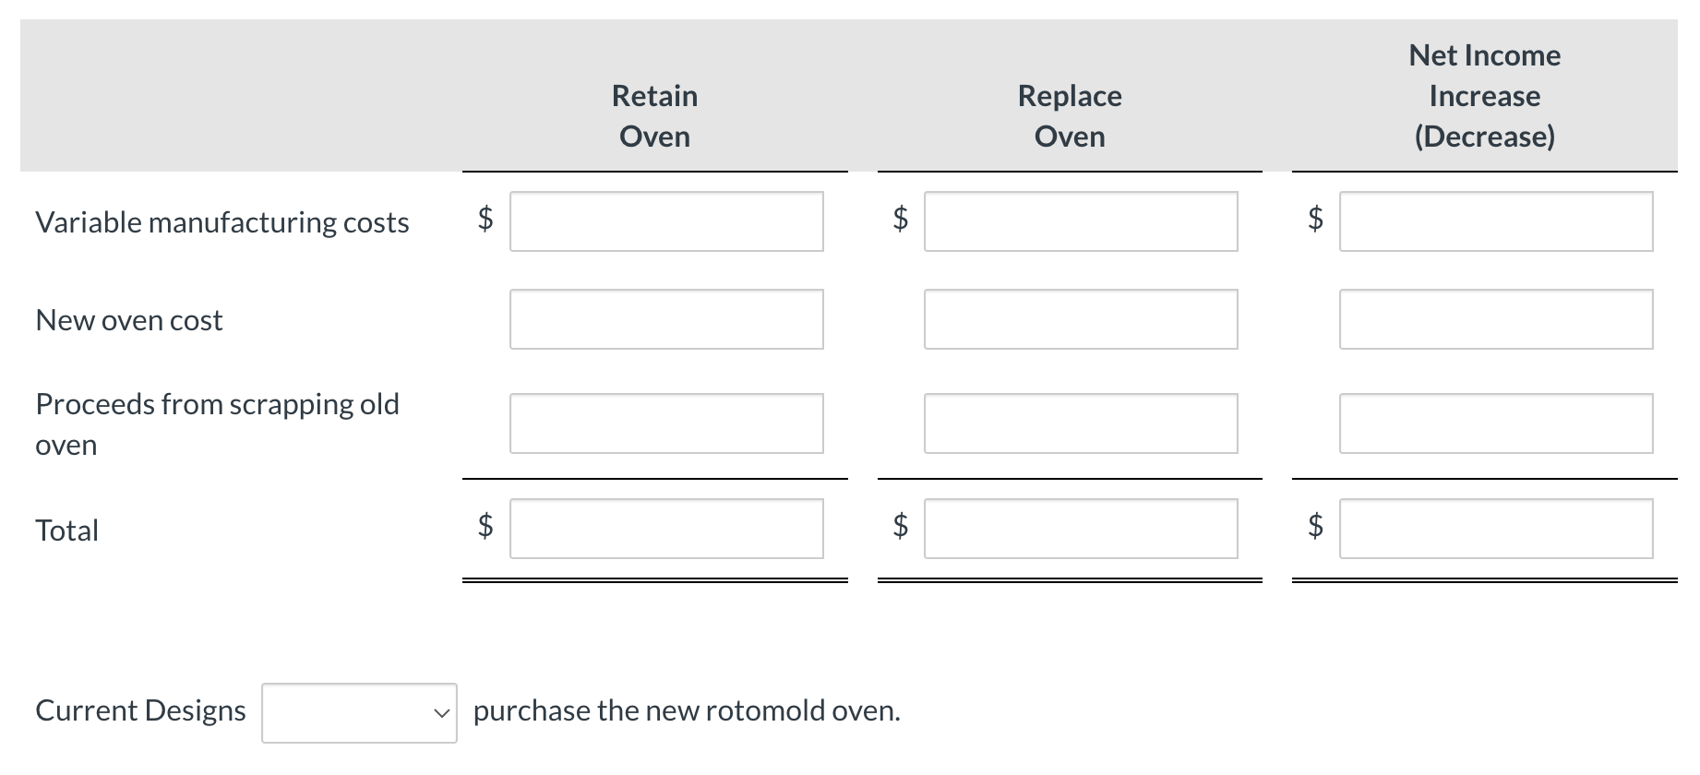Viewport: 1700px width, 775px height.
Task: Click the dropdown chevron next to Current Designs
Action: tap(439, 711)
